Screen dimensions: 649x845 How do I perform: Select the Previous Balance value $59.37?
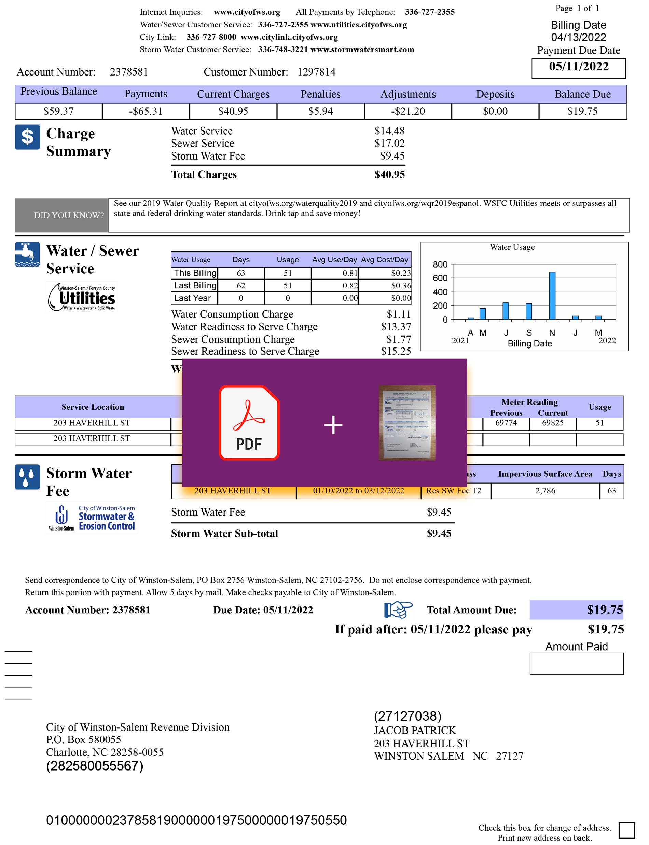[x=58, y=111]
